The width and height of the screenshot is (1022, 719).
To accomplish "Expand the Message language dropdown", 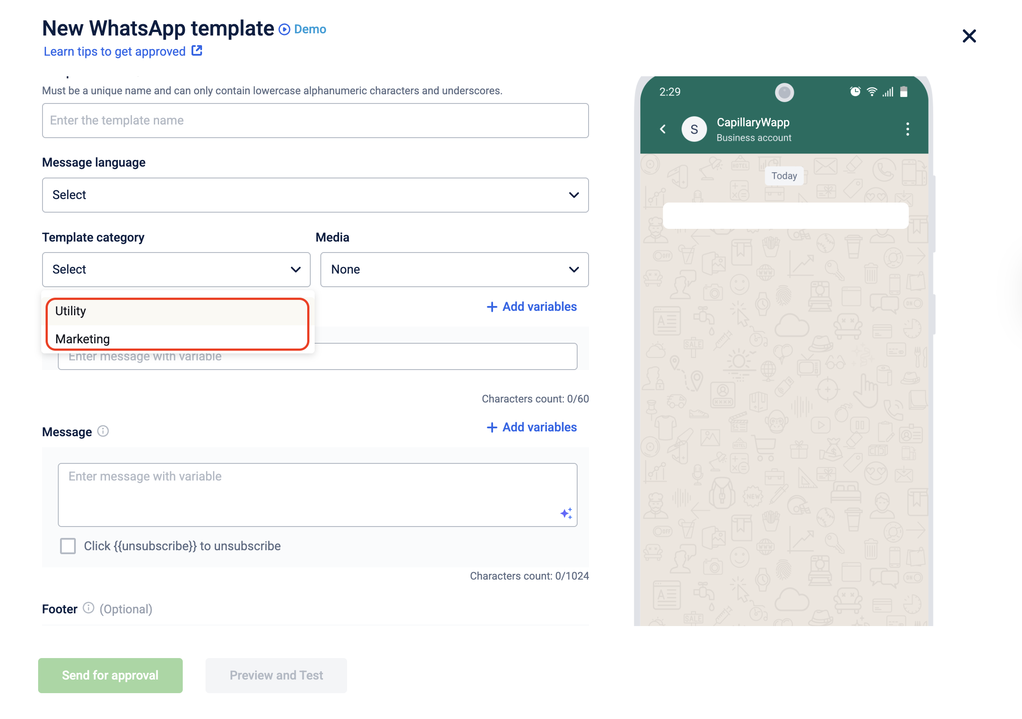I will tap(315, 195).
